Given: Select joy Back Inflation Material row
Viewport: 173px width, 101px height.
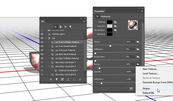Looking at the screenshot, I should pyautogui.click(x=67, y=58).
